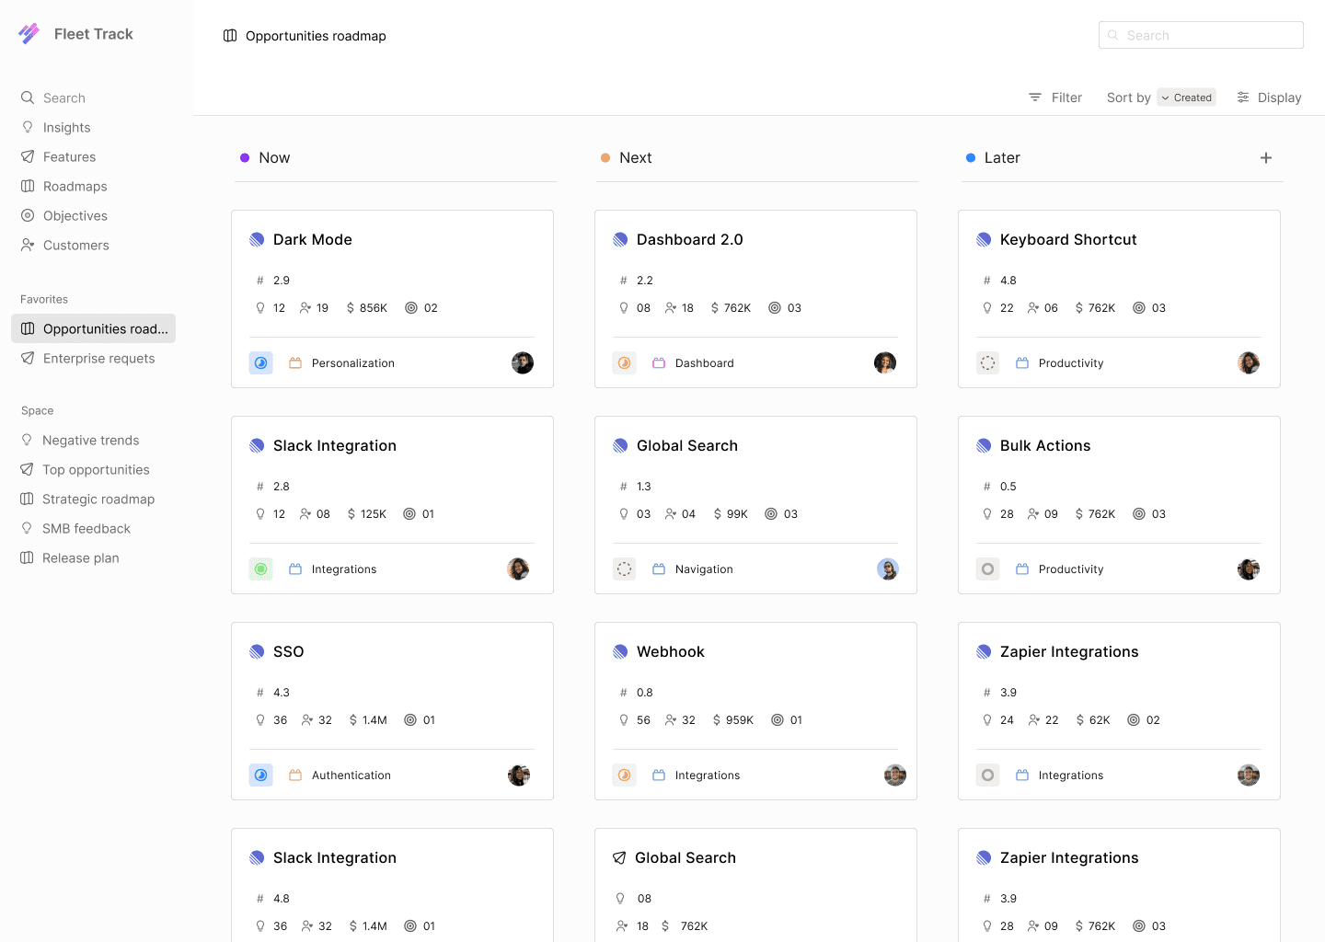This screenshot has width=1325, height=942.
Task: Open the Keyboard Shortcut card title
Action: [1068, 239]
